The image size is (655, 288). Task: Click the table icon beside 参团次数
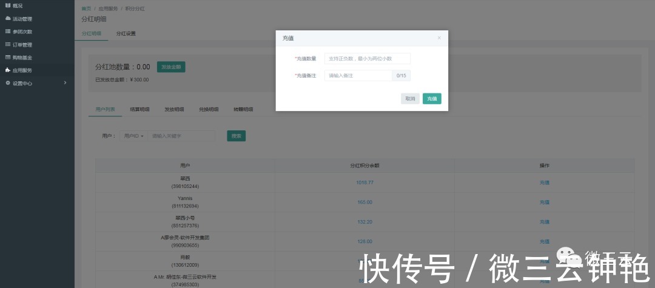point(7,32)
